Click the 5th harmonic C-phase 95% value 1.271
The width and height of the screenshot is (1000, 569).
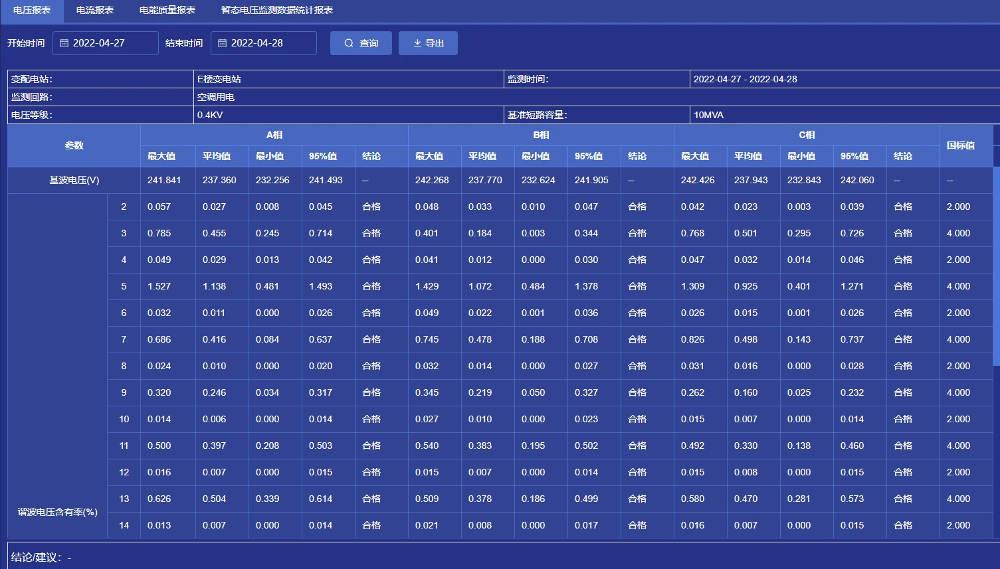pos(852,286)
